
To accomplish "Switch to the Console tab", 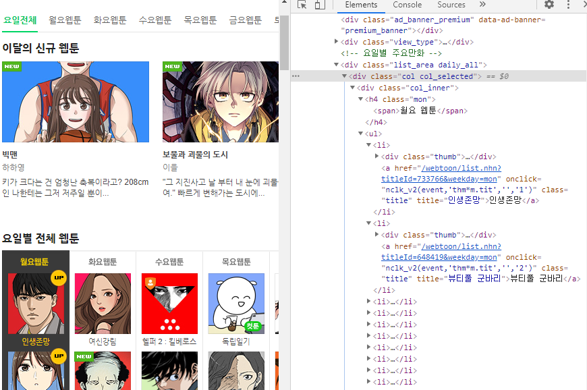I will [407, 5].
